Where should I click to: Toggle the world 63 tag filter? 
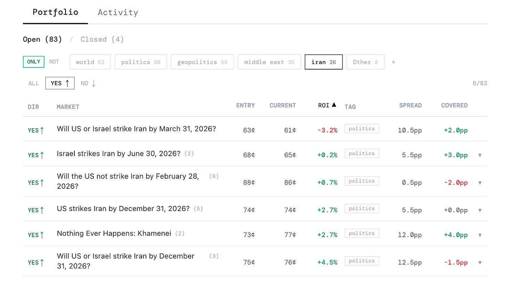click(x=90, y=62)
